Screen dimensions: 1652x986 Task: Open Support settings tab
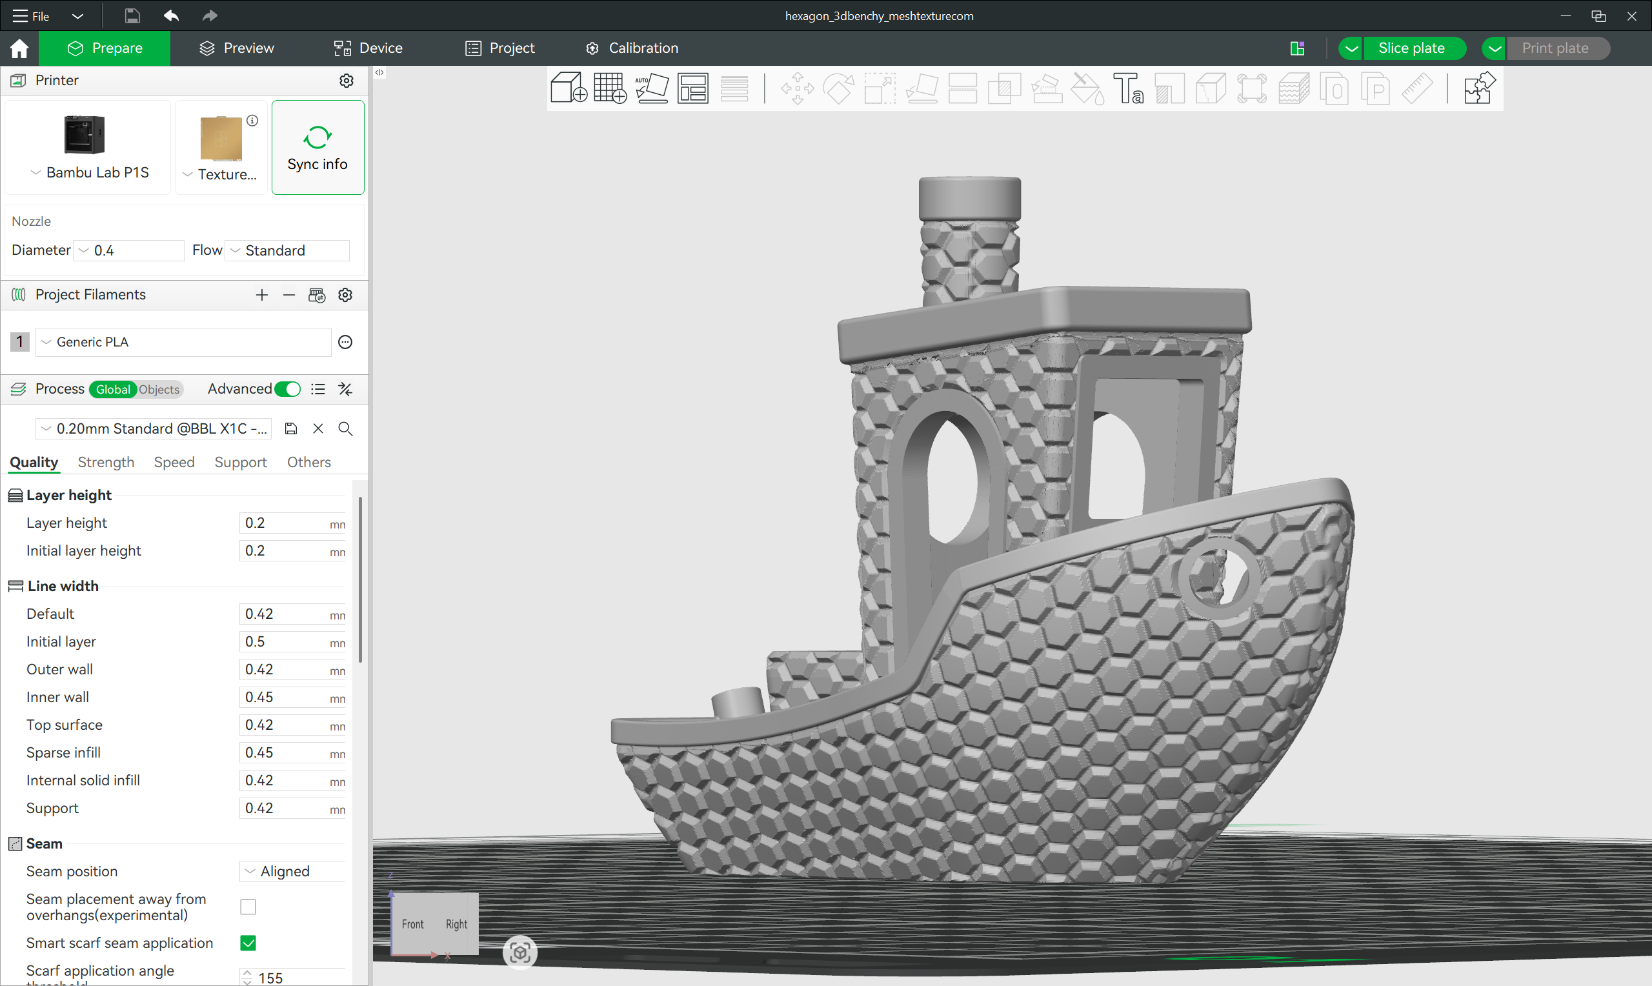coord(241,463)
